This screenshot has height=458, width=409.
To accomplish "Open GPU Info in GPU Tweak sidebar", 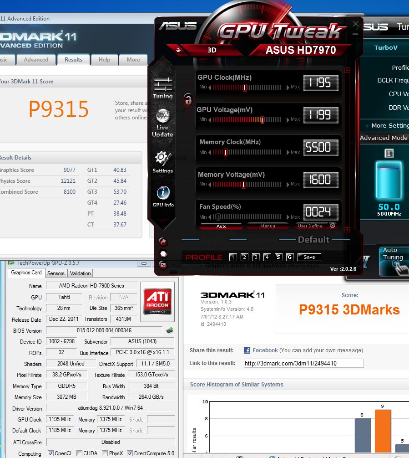I will [x=163, y=197].
